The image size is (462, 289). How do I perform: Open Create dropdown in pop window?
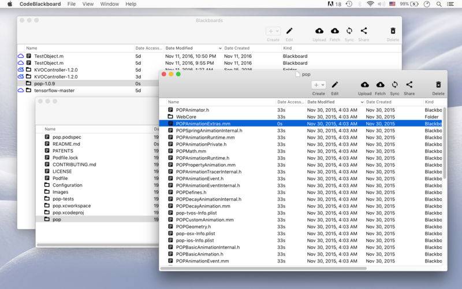click(319, 85)
